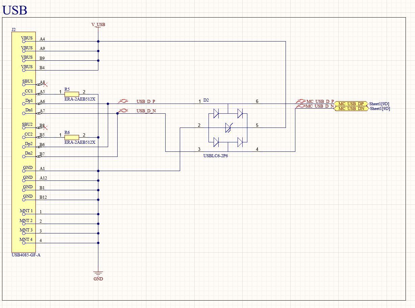Open the Sheet1[9D] cross-reference beside MC_USB_DN
The height and width of the screenshot is (308, 415).
click(x=380, y=109)
